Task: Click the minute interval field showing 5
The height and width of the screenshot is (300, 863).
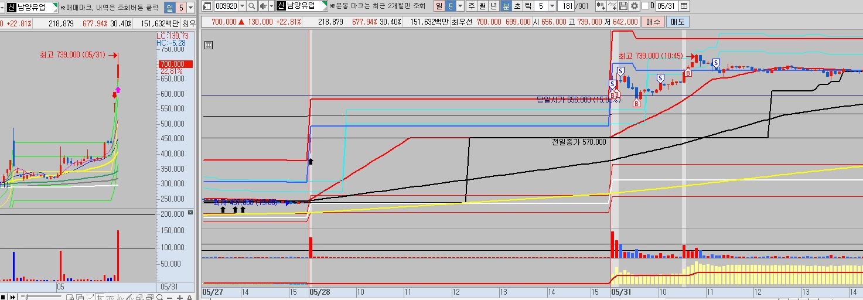Action: (x=541, y=6)
